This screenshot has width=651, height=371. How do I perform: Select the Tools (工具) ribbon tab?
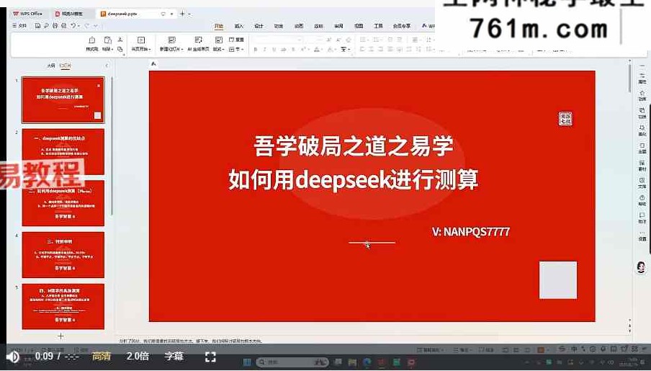[x=378, y=26]
